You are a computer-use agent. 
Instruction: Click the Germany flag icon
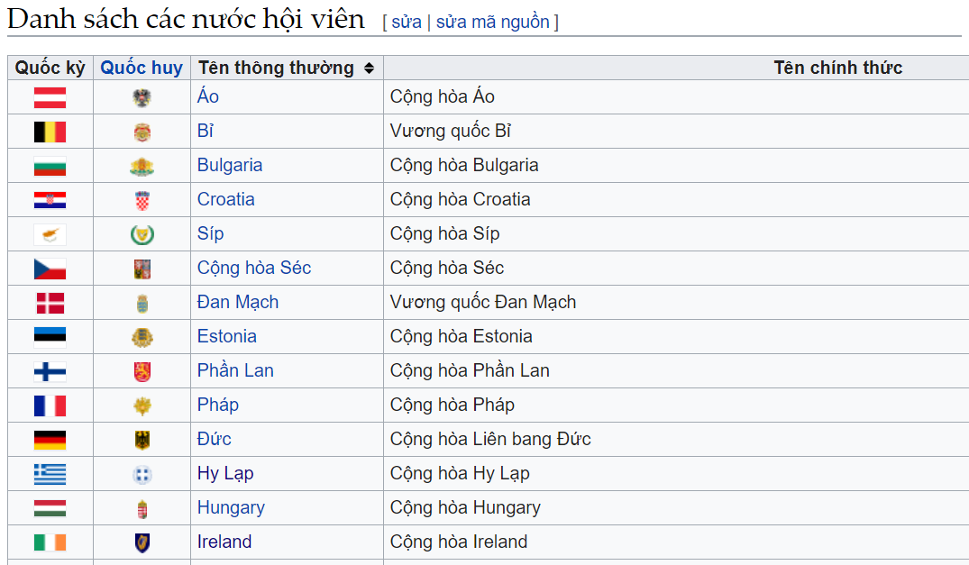[50, 441]
